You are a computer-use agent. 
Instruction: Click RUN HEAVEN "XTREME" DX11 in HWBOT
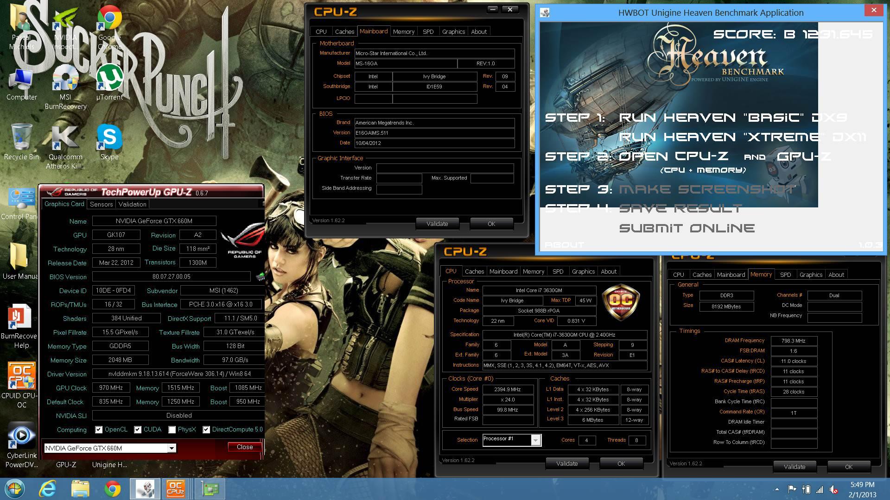743,137
